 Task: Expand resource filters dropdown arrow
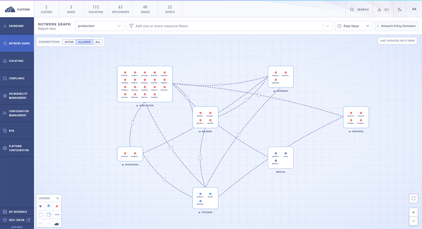tap(327, 26)
